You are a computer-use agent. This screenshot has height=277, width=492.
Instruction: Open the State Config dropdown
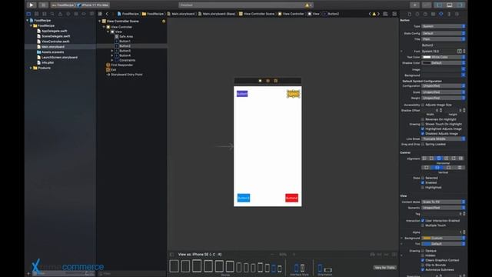point(443,33)
